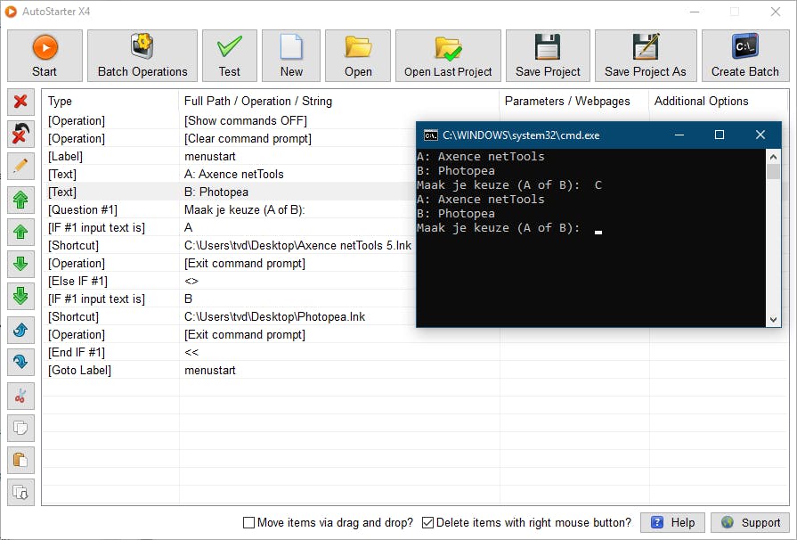Select the IF #1 input text is A row
The height and width of the screenshot is (540, 797).
[229, 227]
